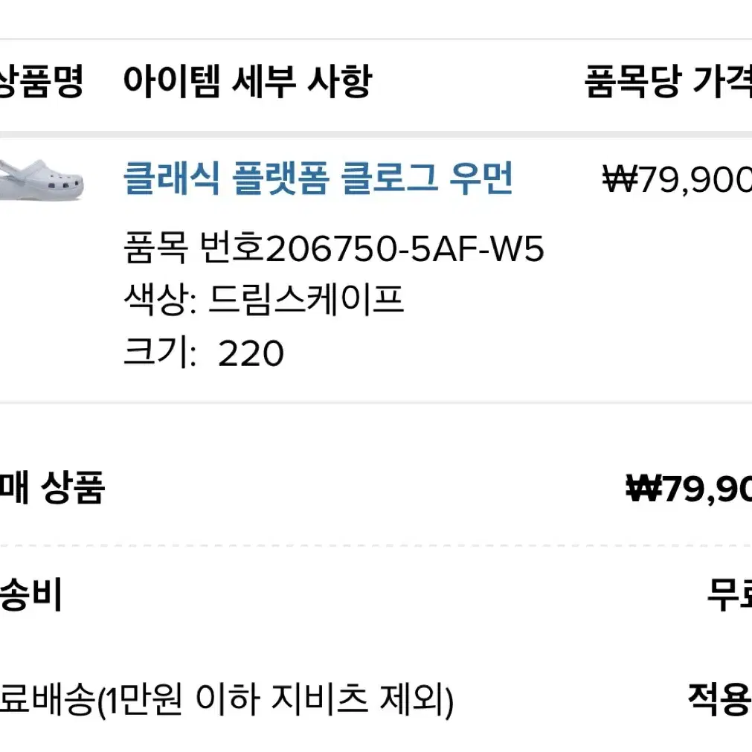Select the color value 드림스케이프

306,300
